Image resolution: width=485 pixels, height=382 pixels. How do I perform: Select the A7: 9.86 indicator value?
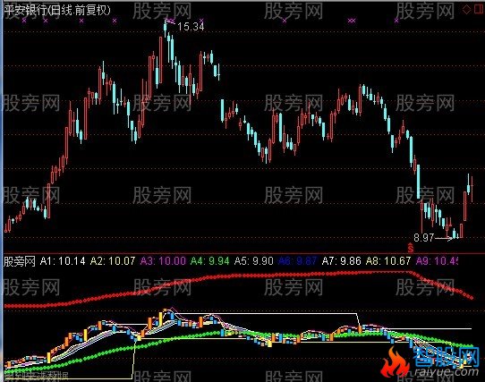pos(342,261)
